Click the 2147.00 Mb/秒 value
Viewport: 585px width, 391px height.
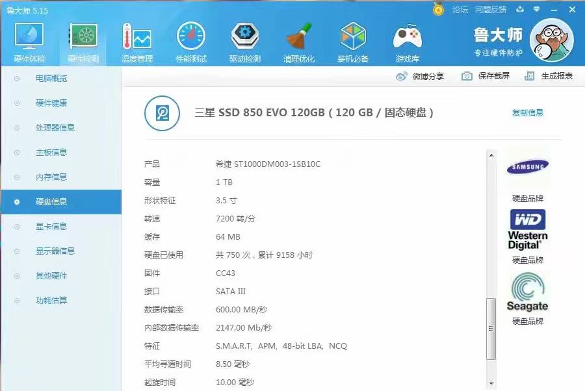tap(244, 328)
